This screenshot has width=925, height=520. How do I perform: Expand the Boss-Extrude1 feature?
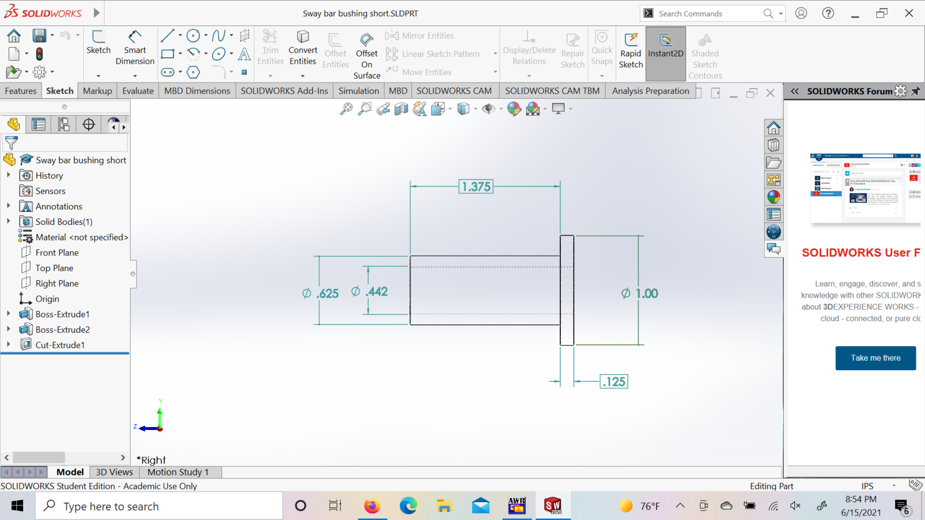pyautogui.click(x=9, y=314)
